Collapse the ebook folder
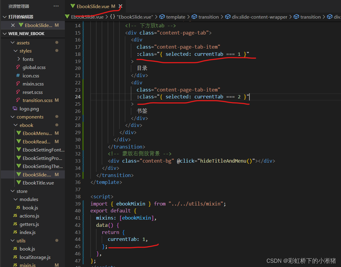Screen dimensions: 341x267 point(16,125)
